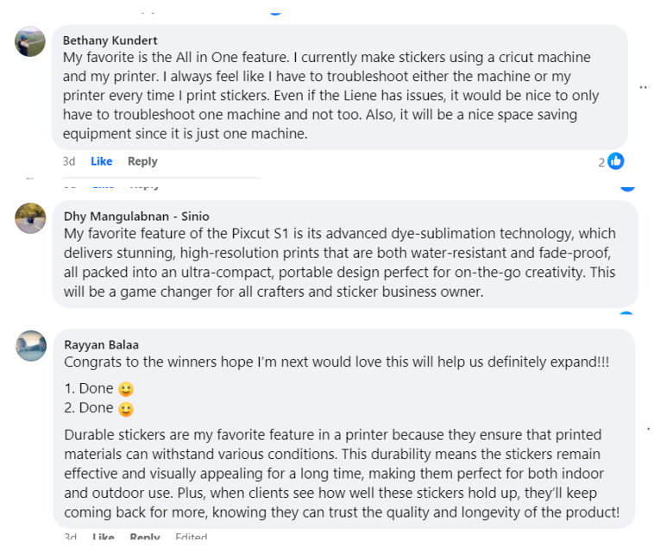
Task: Visit Dhy Mangulabnan - Sinio's profile name
Action: point(136,216)
